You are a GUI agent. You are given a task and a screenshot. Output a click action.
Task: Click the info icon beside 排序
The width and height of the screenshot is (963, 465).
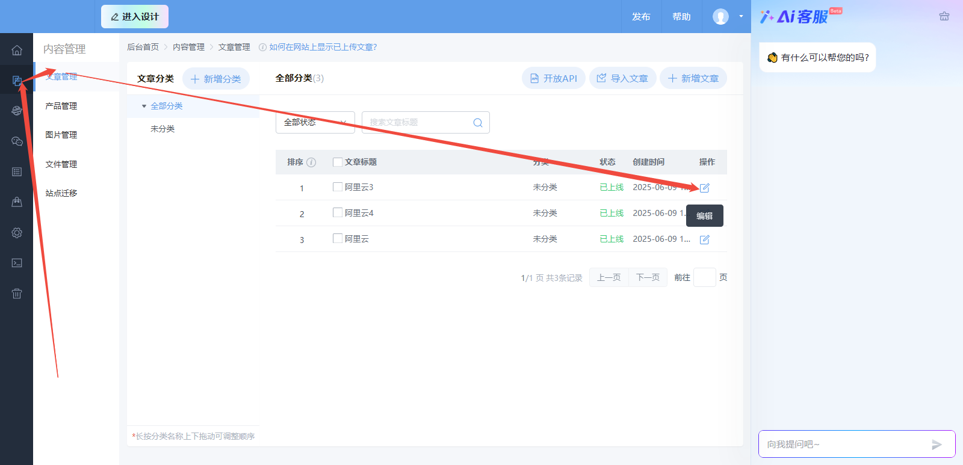coord(311,162)
